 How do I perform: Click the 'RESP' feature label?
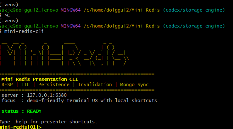pyautogui.click(x=7, y=85)
